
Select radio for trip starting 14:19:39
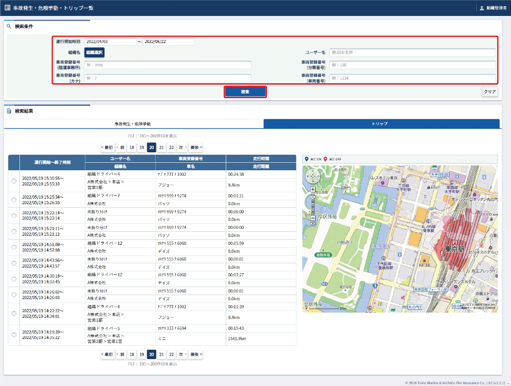(14, 335)
